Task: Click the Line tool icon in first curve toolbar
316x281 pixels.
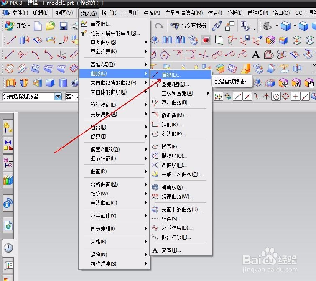Action: [x=11, y=40]
